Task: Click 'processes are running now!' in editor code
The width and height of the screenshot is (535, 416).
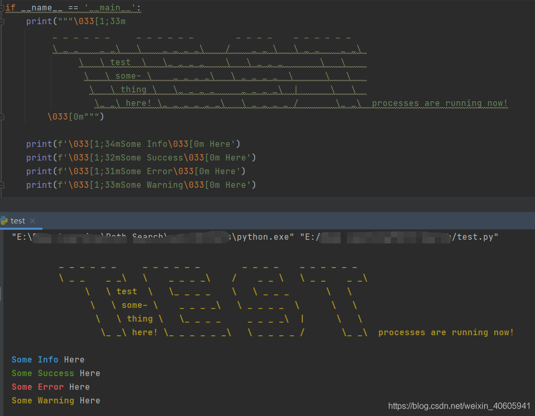Action: pyautogui.click(x=440, y=103)
